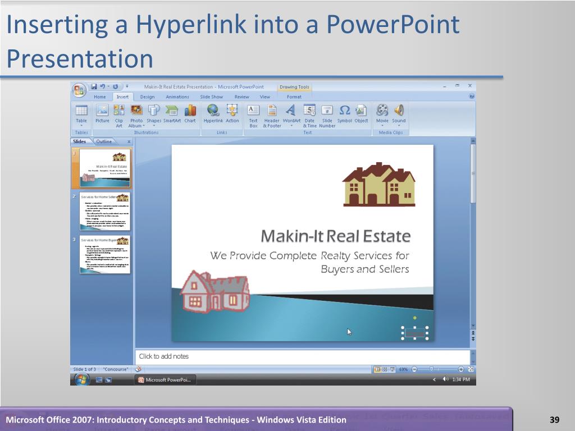
Task: Insert a Picture from file
Action: [x=102, y=114]
